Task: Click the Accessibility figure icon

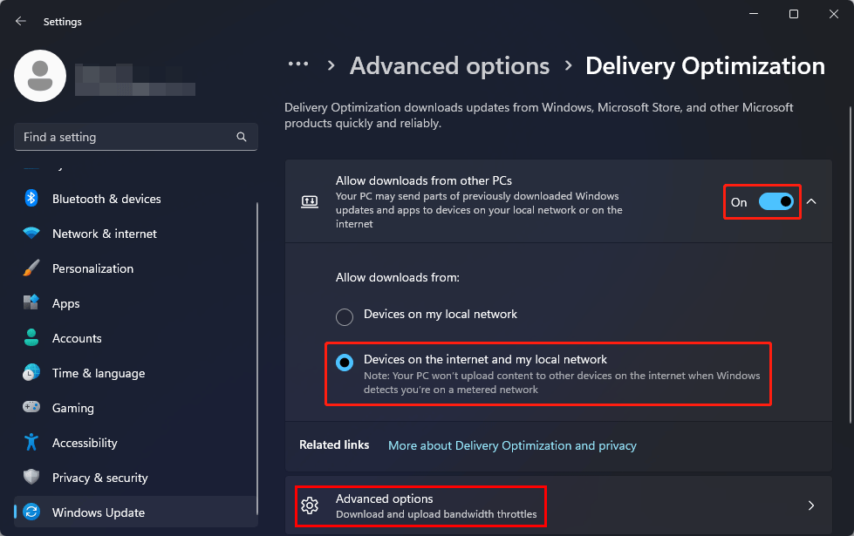Action: coord(31,443)
